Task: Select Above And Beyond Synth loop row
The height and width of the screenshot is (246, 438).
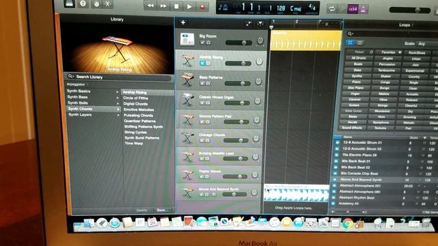Action: pyautogui.click(x=385, y=180)
